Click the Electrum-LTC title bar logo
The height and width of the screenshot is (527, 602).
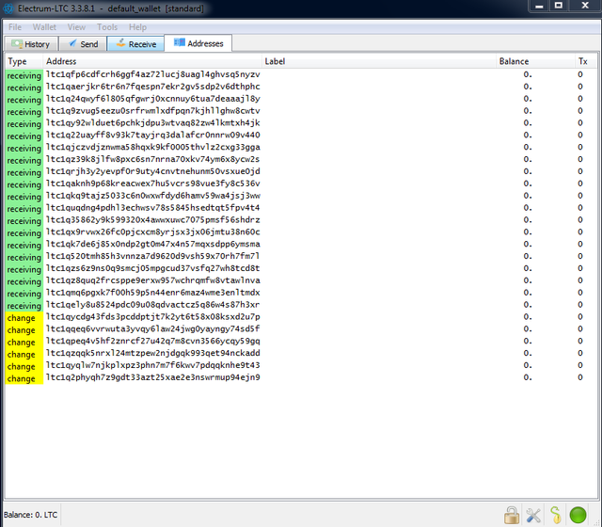click(8, 8)
